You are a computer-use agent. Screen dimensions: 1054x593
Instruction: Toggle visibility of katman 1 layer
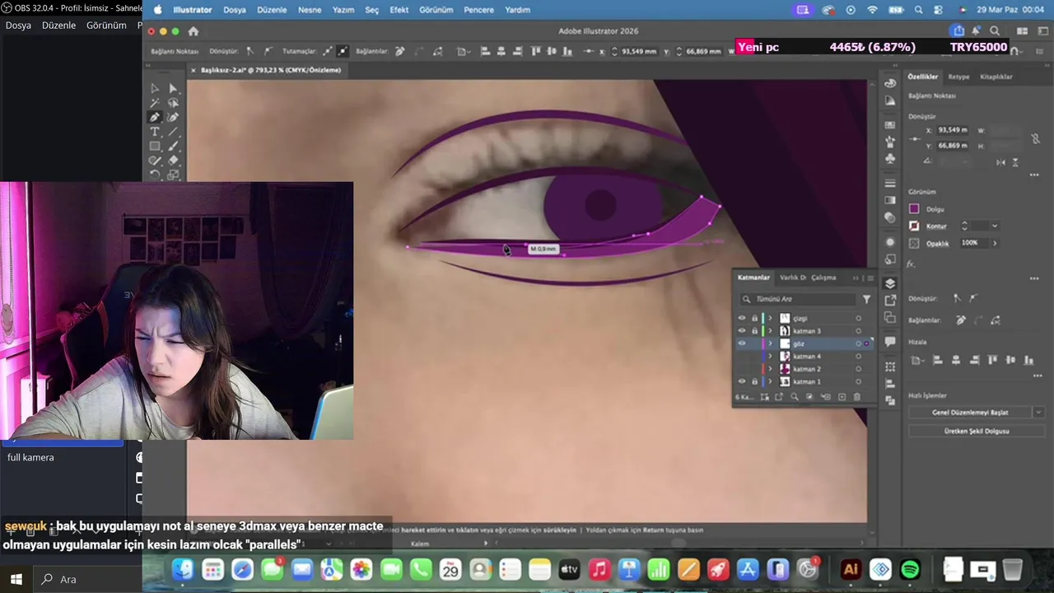[742, 382]
